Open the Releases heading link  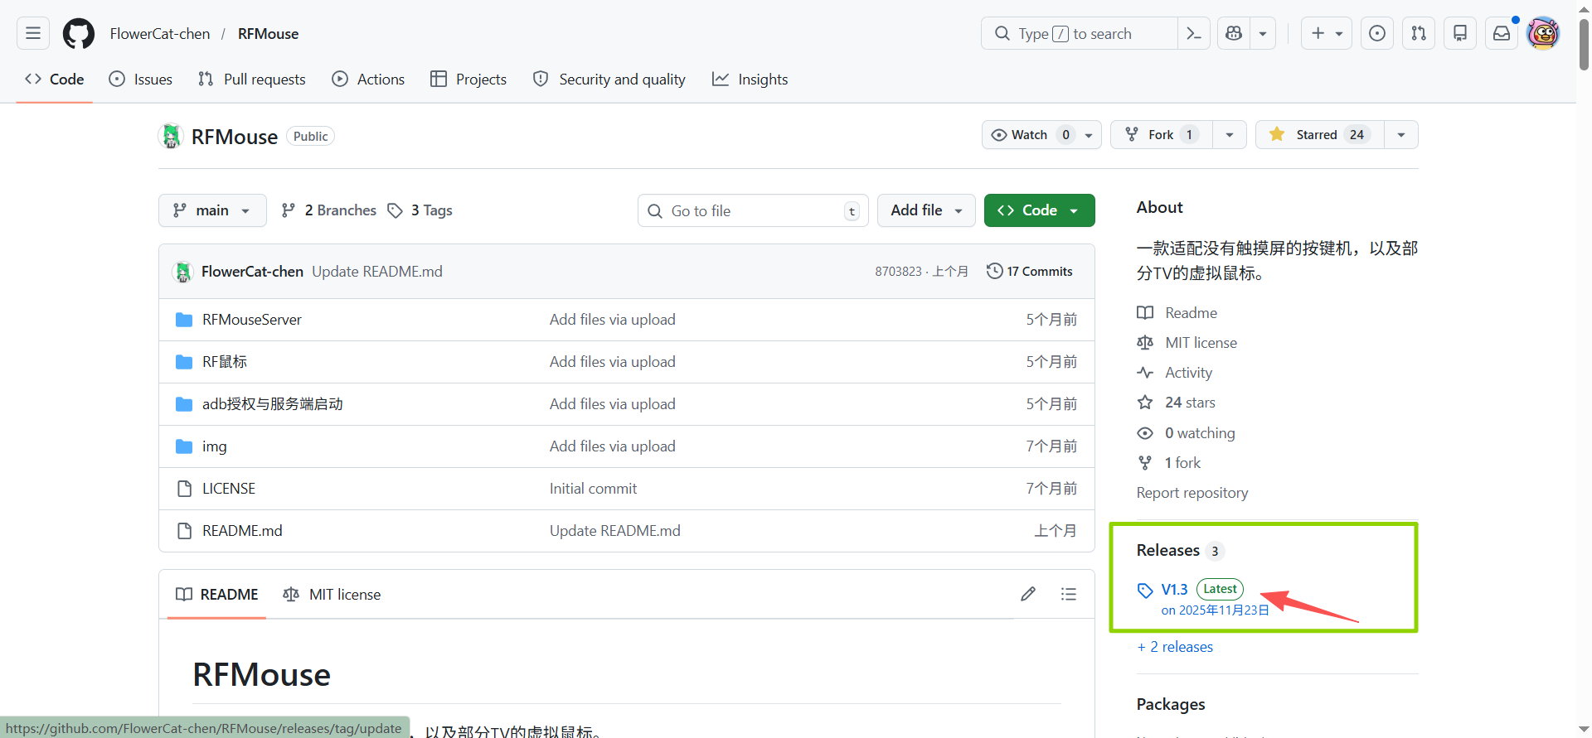1180,551
